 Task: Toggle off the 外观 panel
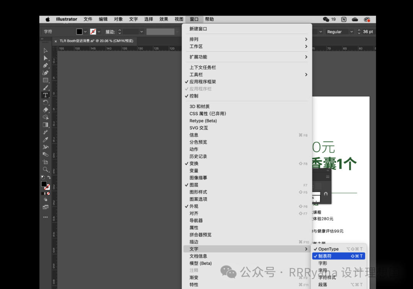tap(247, 206)
